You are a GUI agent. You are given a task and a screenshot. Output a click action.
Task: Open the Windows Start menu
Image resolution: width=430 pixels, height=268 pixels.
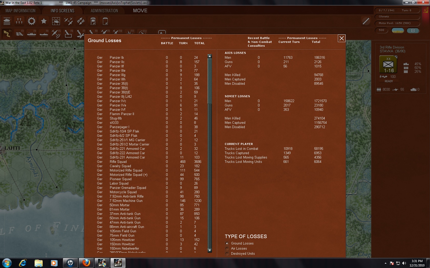(7, 263)
